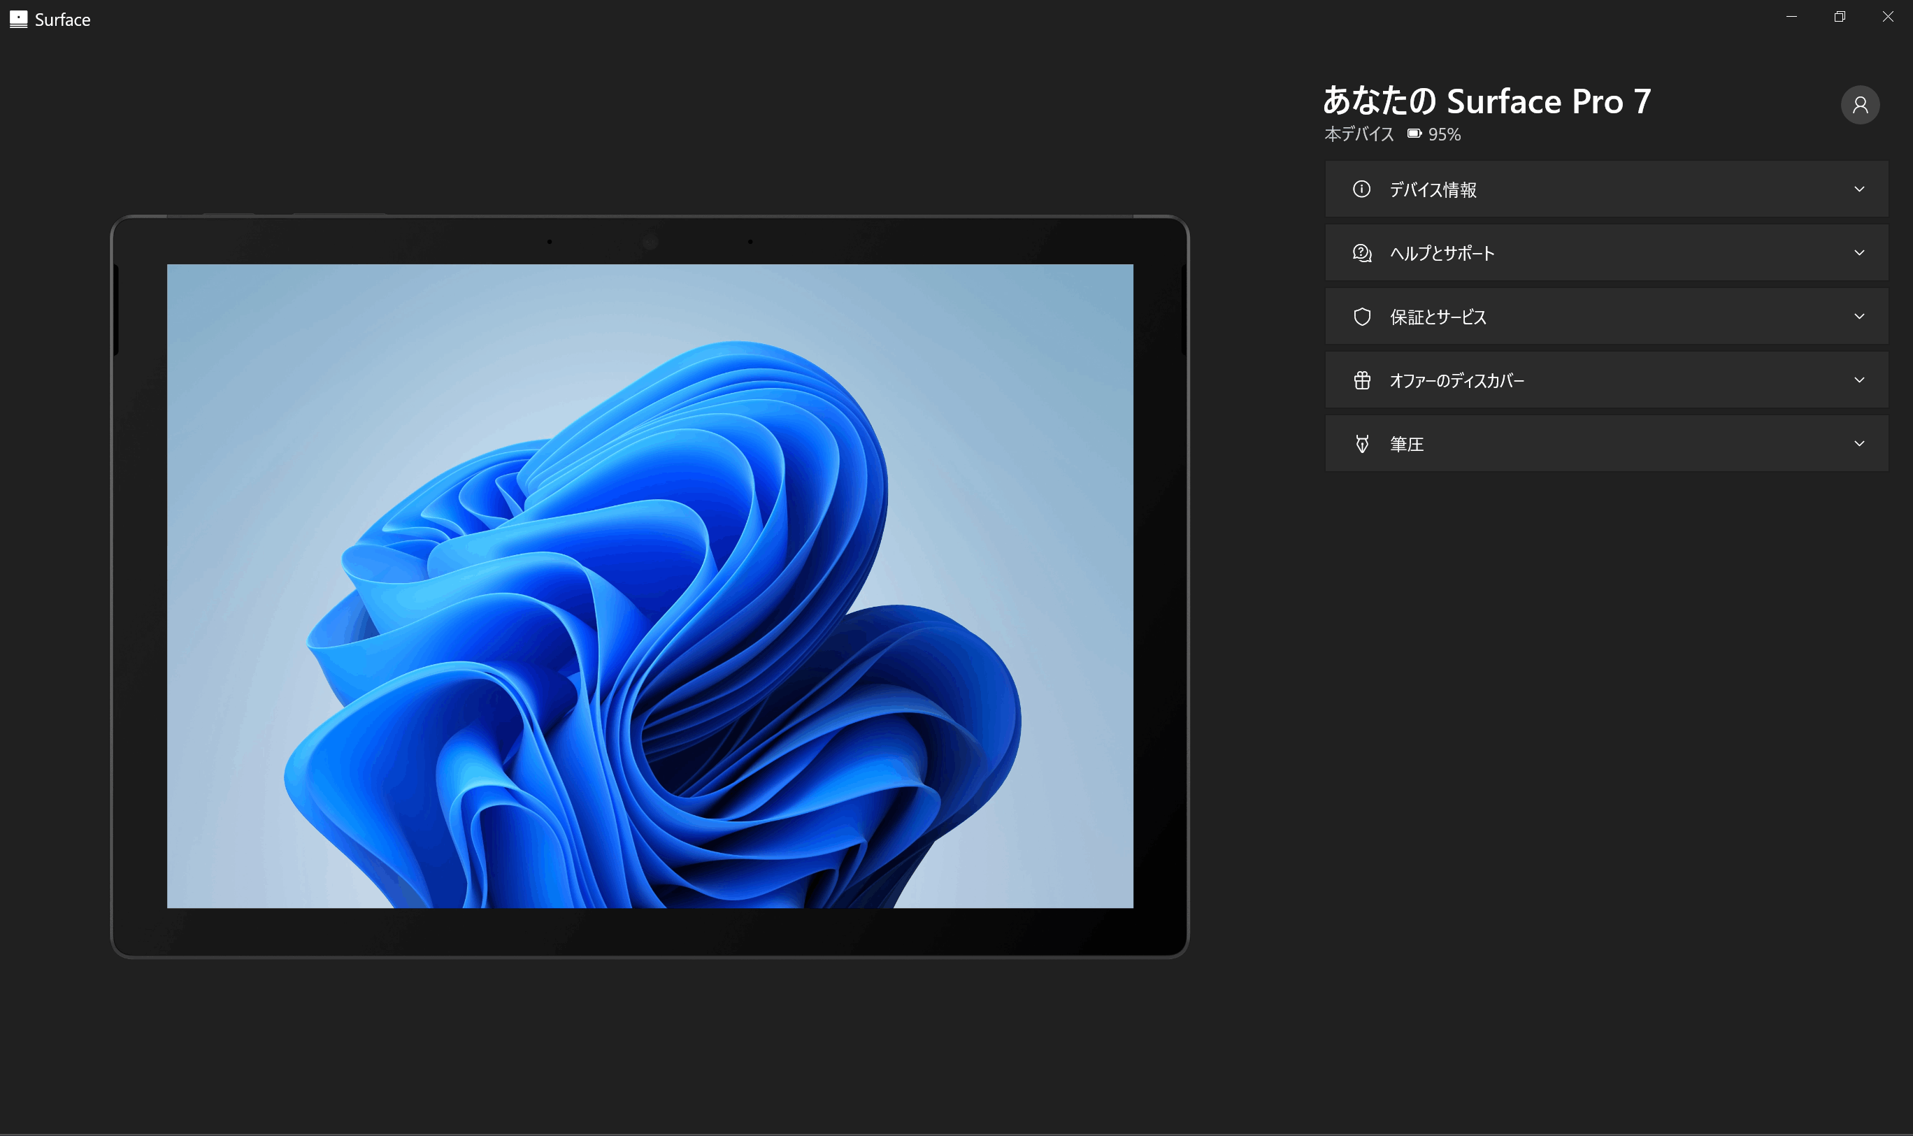Click the あなたの Surface Pro 7 heading
This screenshot has width=1913, height=1136.
pyautogui.click(x=1486, y=101)
